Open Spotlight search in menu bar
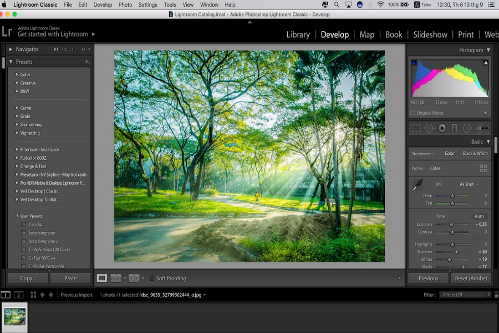The image size is (499, 333). (337, 5)
